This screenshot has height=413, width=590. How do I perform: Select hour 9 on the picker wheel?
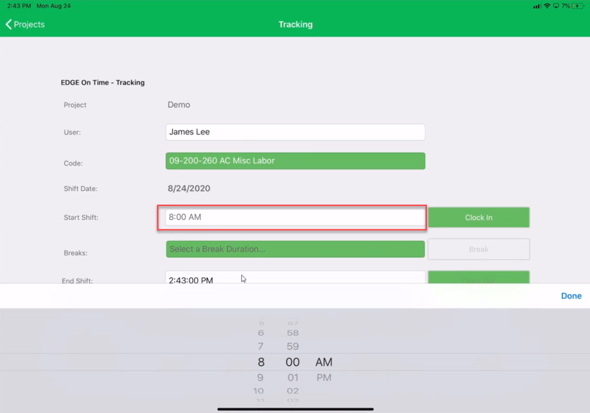260,377
